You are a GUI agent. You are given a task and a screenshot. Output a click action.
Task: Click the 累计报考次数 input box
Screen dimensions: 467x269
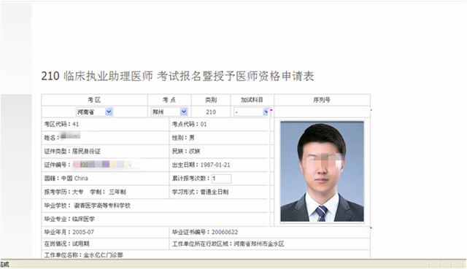point(221,179)
